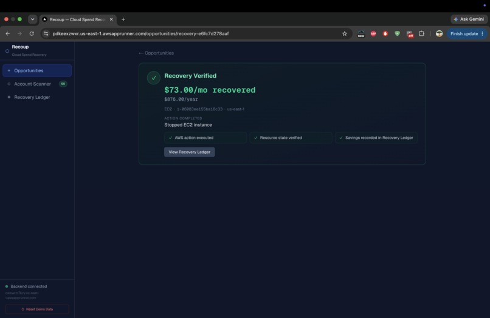This screenshot has width=490, height=318.
Task: Open Chrome three-dot menu
Action: click(483, 34)
